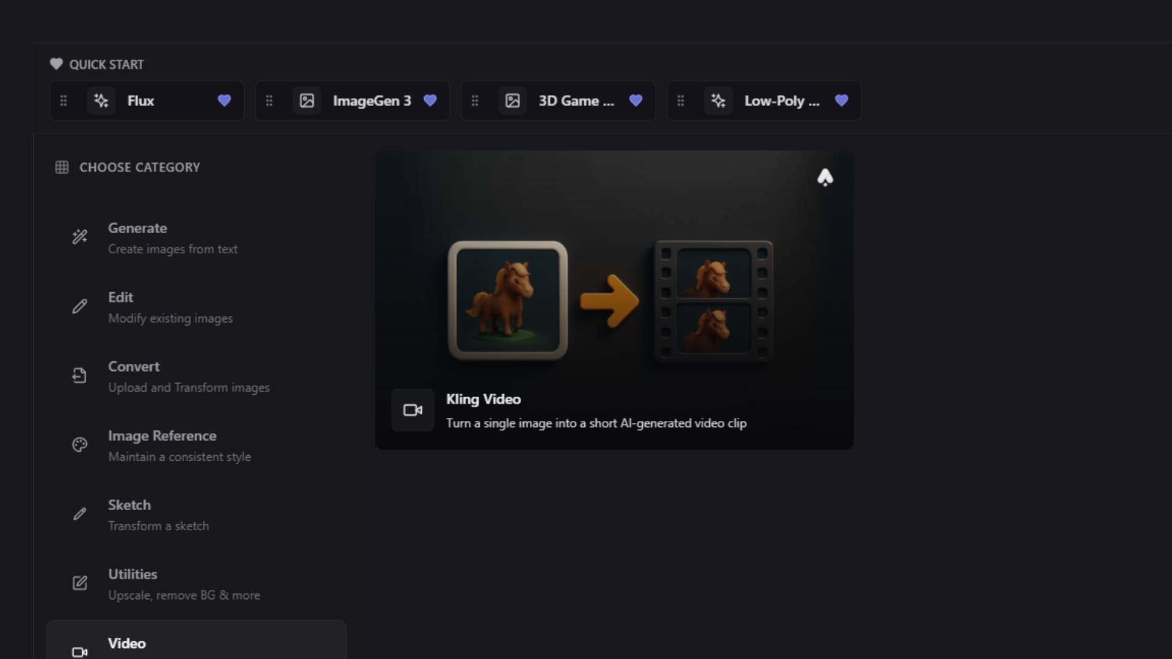Image resolution: width=1172 pixels, height=659 pixels.
Task: Click the Quick Start heart icon
Action: 56,63
